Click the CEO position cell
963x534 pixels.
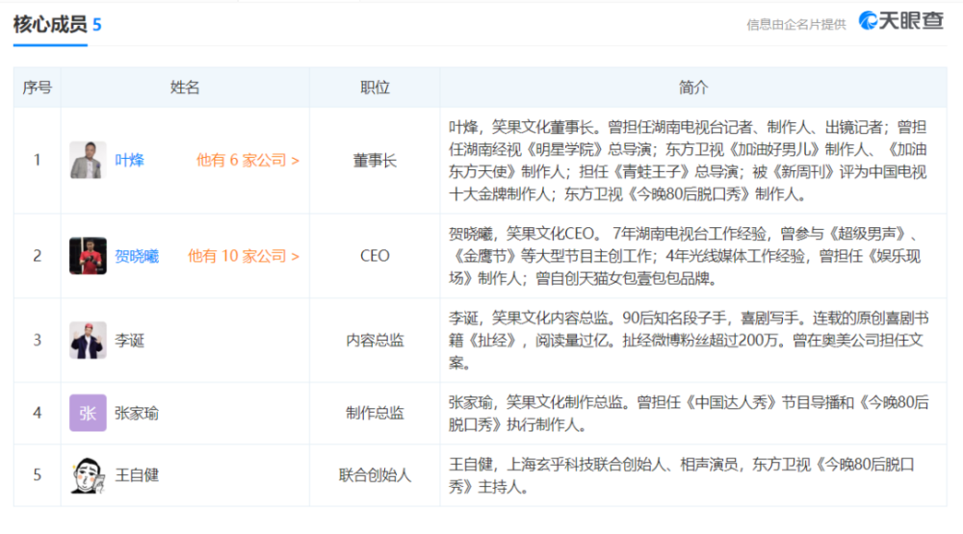pos(375,256)
